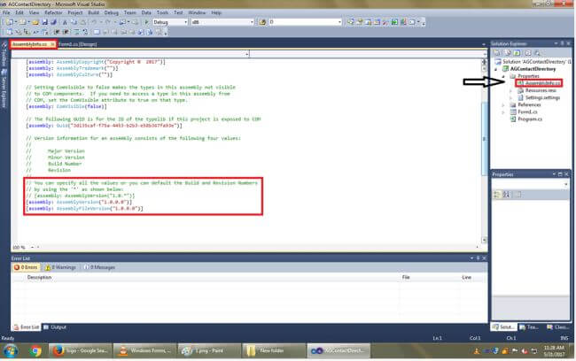576x361 pixels.
Task: Click the File column header
Action: 406,277
